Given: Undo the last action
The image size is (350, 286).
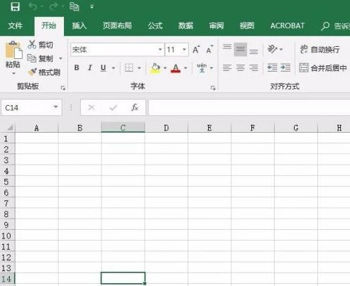Looking at the screenshot, I should (x=33, y=6).
